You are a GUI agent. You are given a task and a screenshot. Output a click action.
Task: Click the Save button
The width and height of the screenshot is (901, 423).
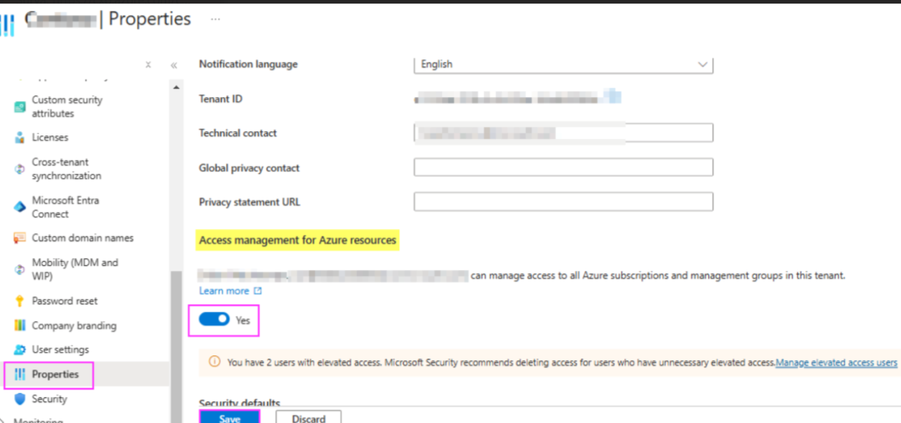pyautogui.click(x=230, y=418)
